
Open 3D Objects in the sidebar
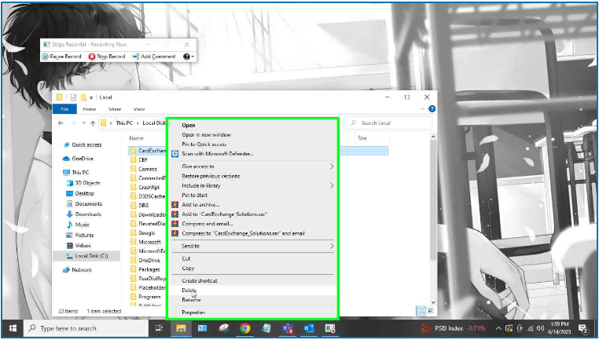83,183
